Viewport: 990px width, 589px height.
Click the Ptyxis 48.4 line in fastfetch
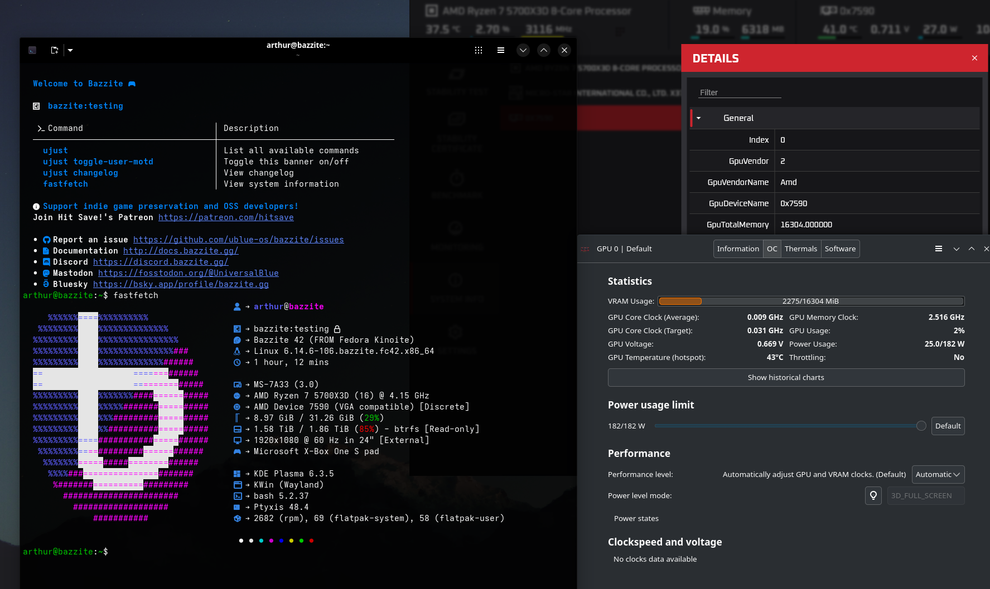coord(281,507)
